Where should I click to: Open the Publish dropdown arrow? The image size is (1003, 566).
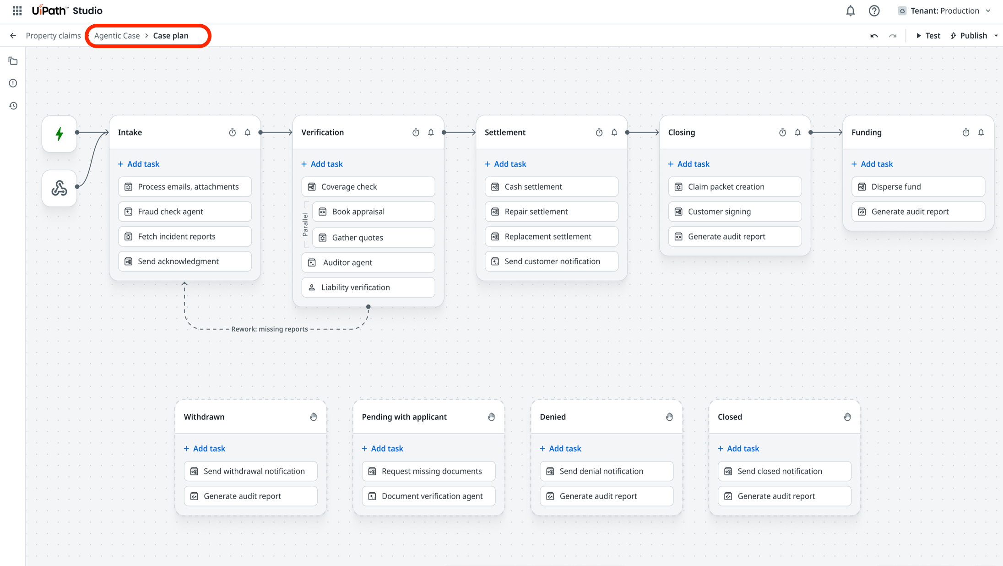click(x=996, y=36)
